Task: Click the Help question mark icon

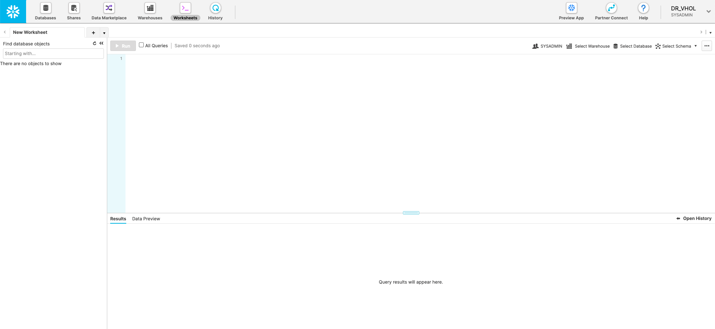Action: click(643, 8)
